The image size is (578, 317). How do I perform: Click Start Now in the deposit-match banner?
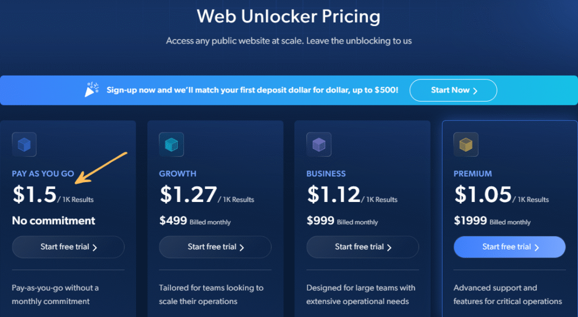(x=453, y=90)
